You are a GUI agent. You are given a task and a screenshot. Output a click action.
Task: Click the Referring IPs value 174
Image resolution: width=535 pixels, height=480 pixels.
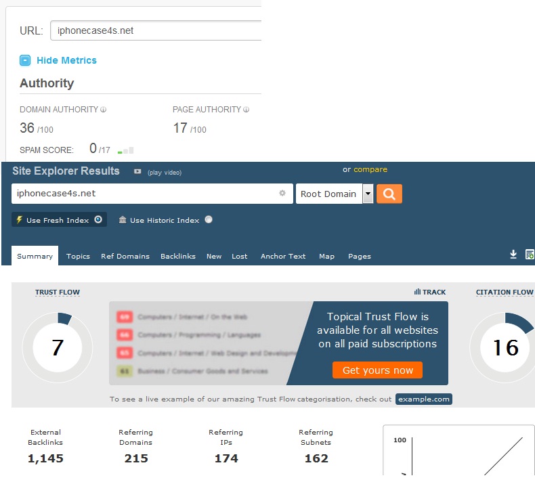pyautogui.click(x=226, y=458)
